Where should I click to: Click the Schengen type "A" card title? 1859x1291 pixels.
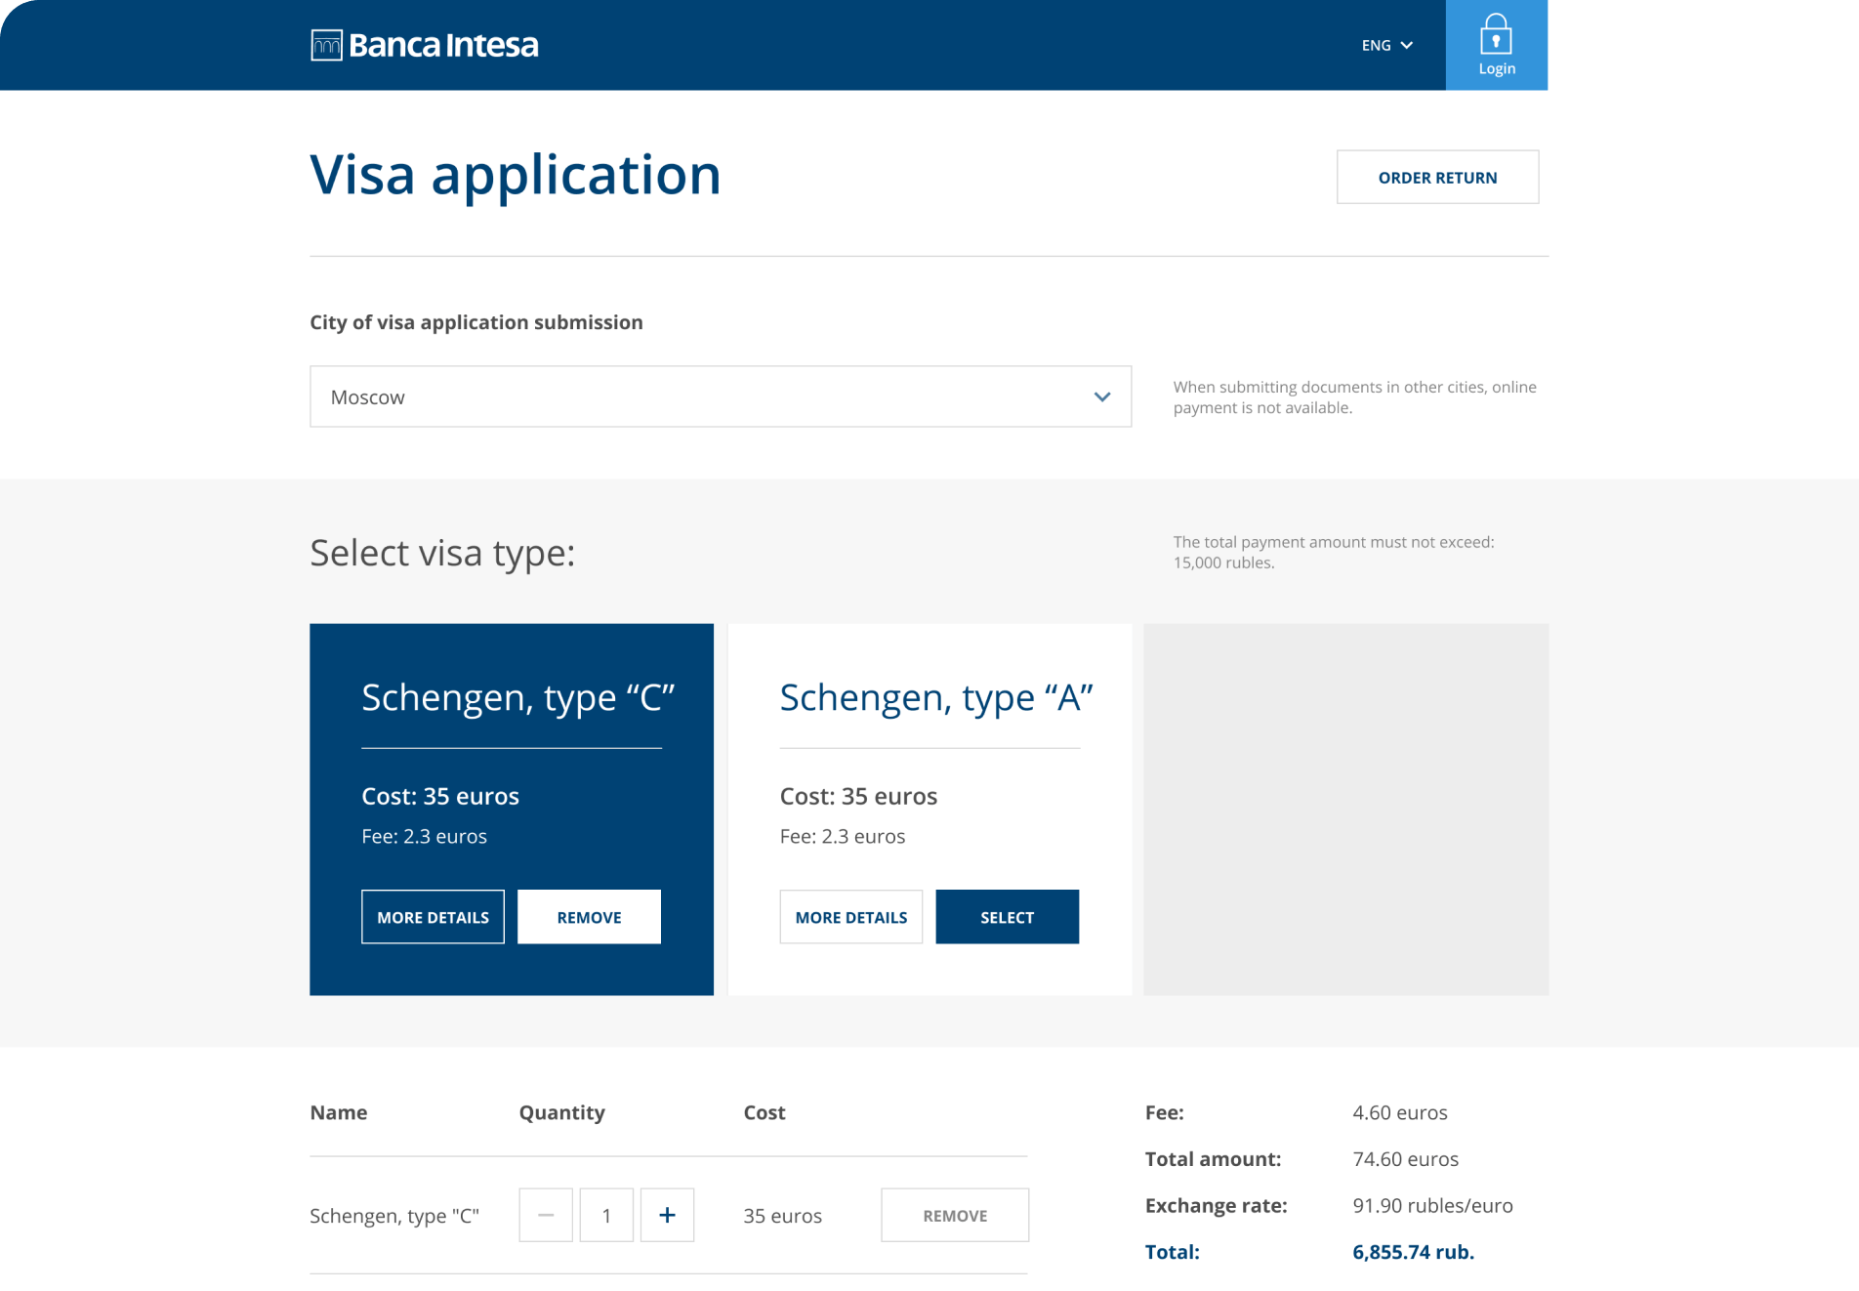935,697
